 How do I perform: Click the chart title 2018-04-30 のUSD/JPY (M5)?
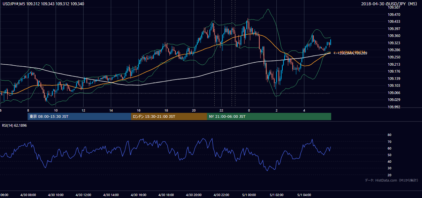coord(390,4)
